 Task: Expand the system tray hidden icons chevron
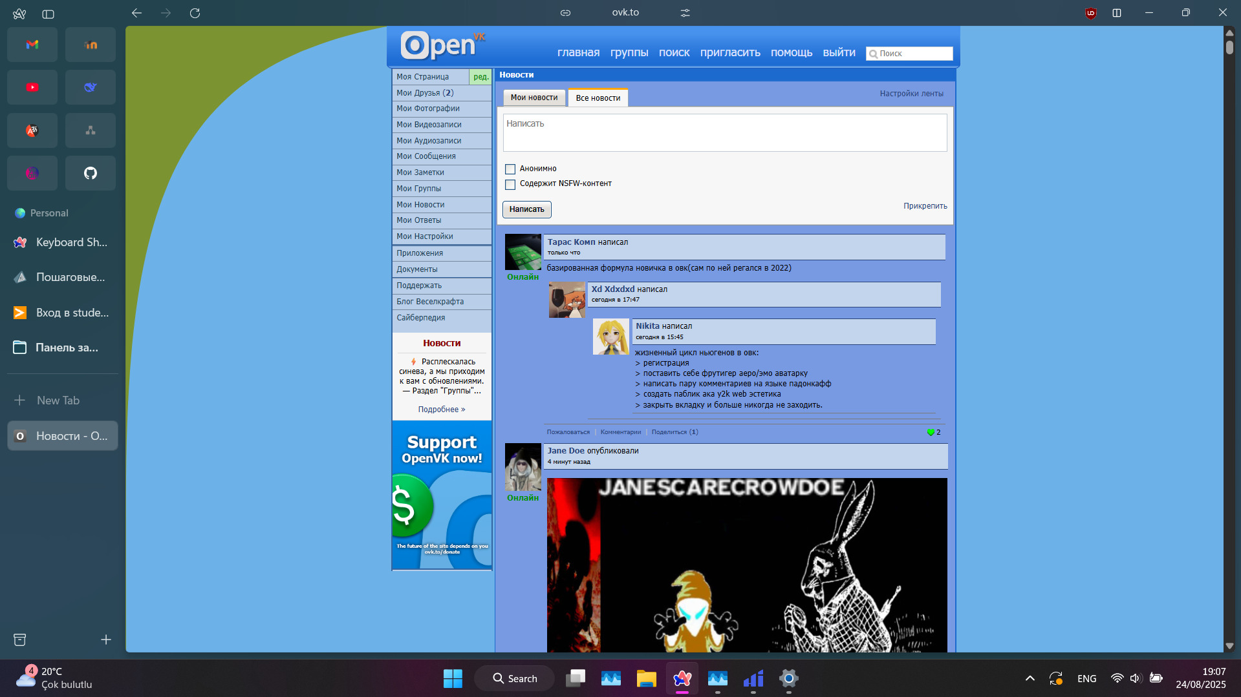1030,678
